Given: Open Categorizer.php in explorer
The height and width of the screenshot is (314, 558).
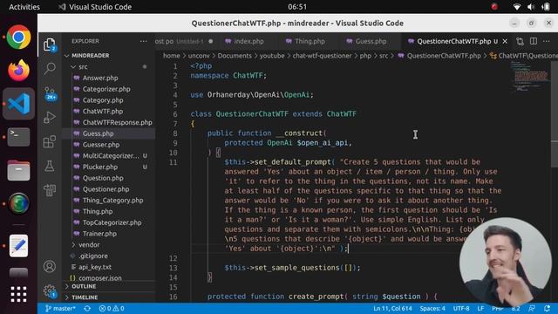Looking at the screenshot, I should [x=106, y=89].
